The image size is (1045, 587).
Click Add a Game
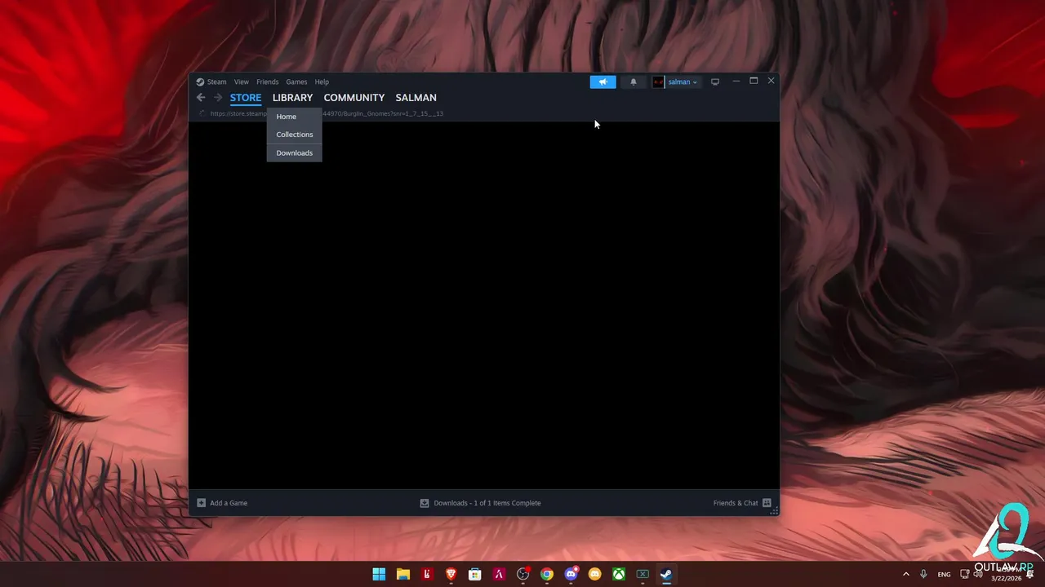[229, 503]
